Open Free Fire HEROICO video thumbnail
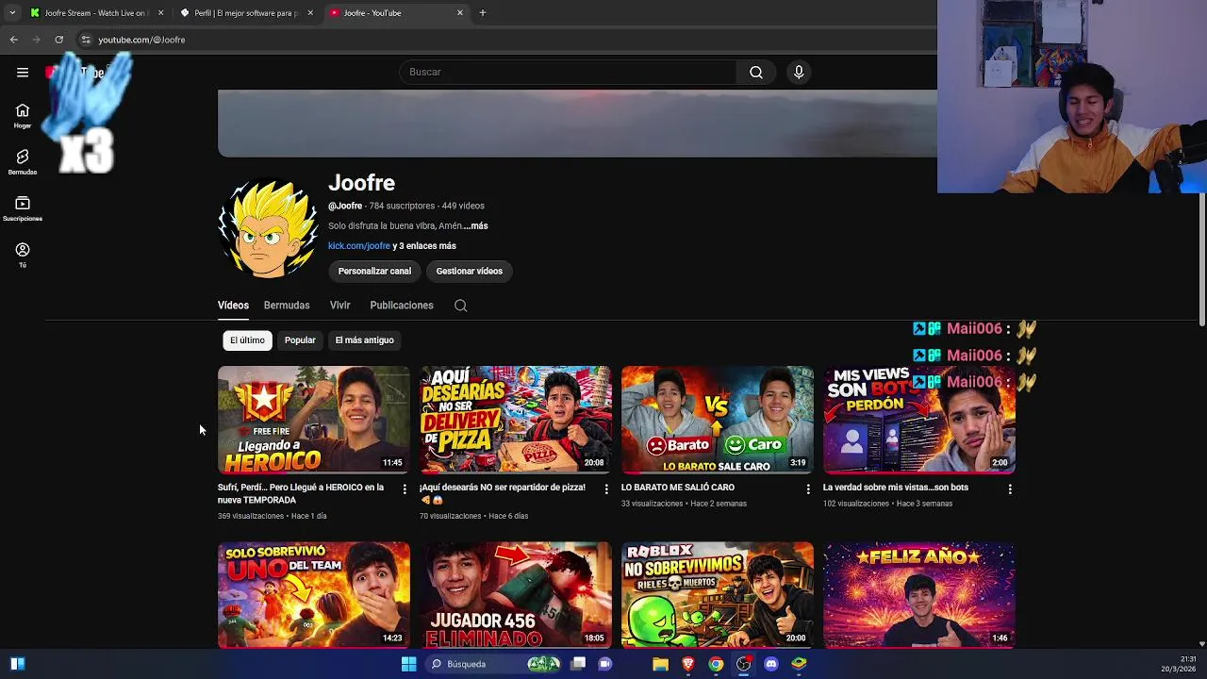This screenshot has width=1207, height=679. (314, 420)
